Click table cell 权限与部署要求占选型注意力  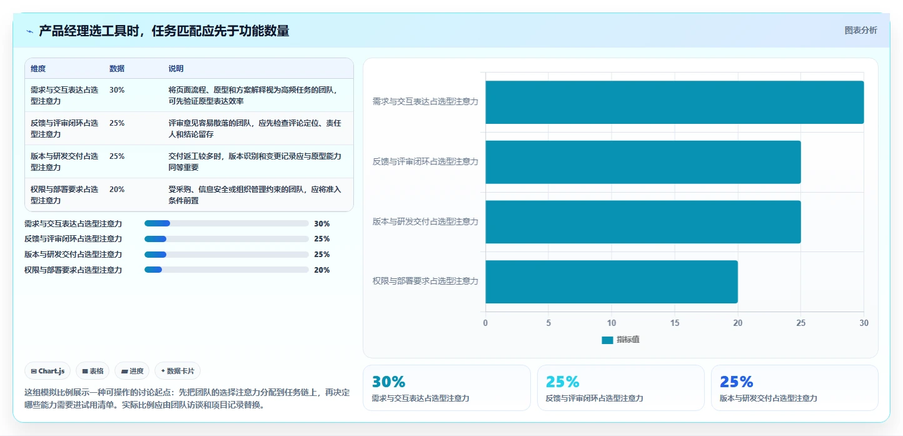click(64, 195)
